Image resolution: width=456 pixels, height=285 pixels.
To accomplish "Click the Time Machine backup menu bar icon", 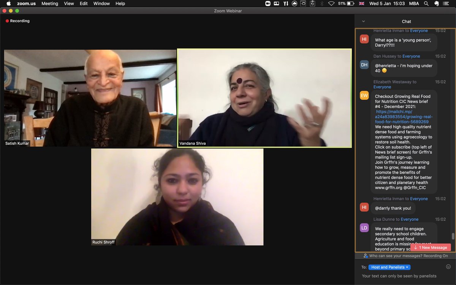I will (312, 3).
